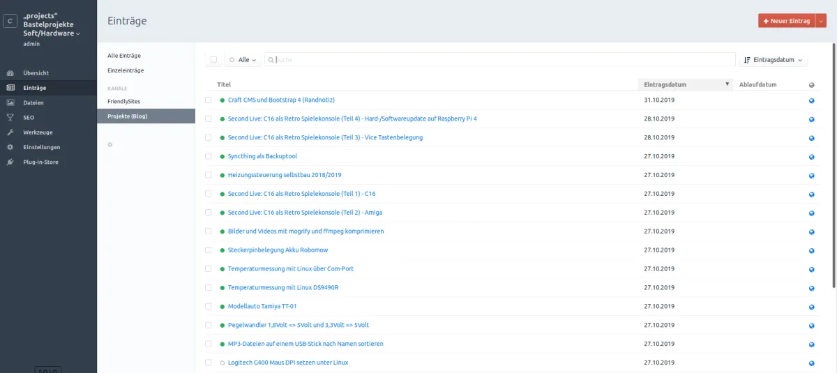The width and height of the screenshot is (837, 373).
Task: Open globe link for Bilder und Videos mogrify row
Action: point(812,231)
